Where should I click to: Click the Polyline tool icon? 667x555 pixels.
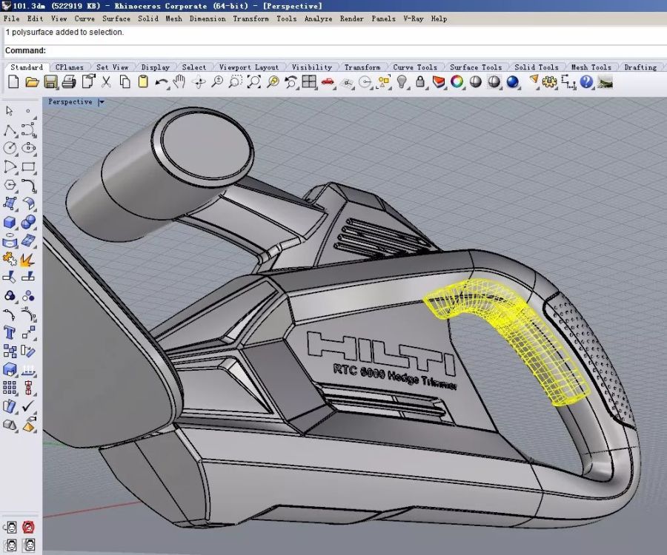pos(10,130)
